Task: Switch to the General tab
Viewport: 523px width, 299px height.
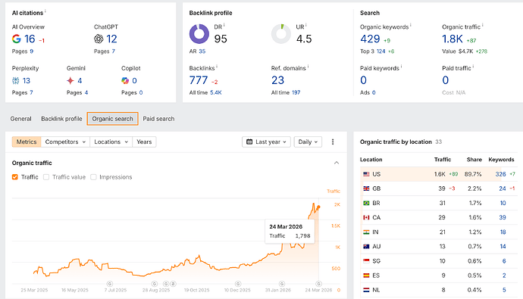Action: (x=20, y=119)
